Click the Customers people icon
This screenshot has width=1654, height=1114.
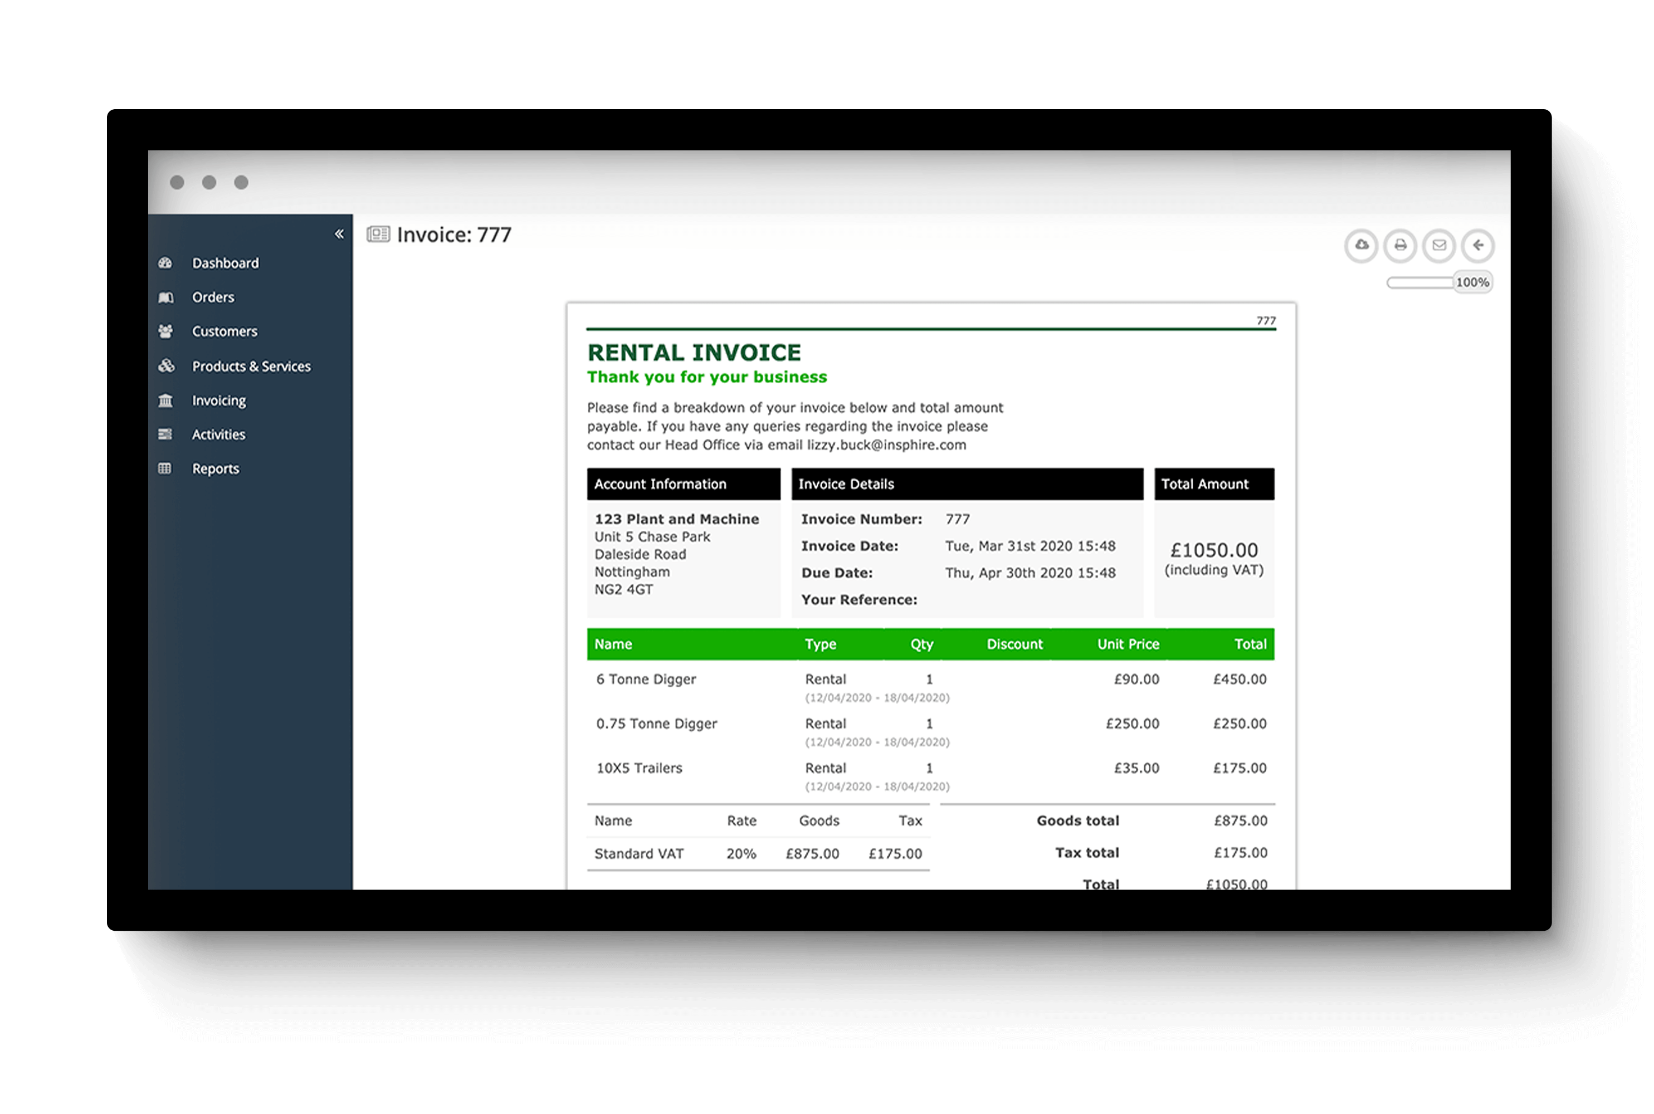[165, 331]
